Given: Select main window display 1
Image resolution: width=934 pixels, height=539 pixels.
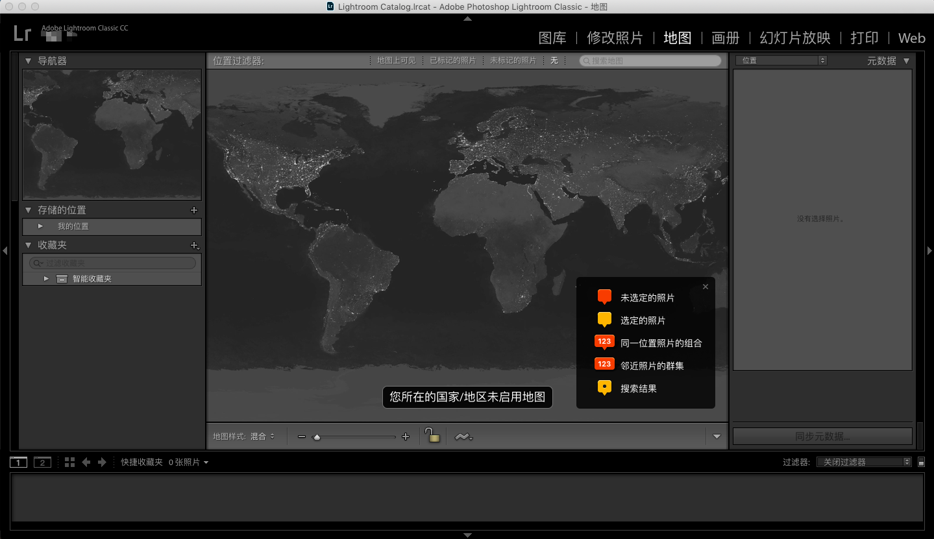Looking at the screenshot, I should coord(19,462).
